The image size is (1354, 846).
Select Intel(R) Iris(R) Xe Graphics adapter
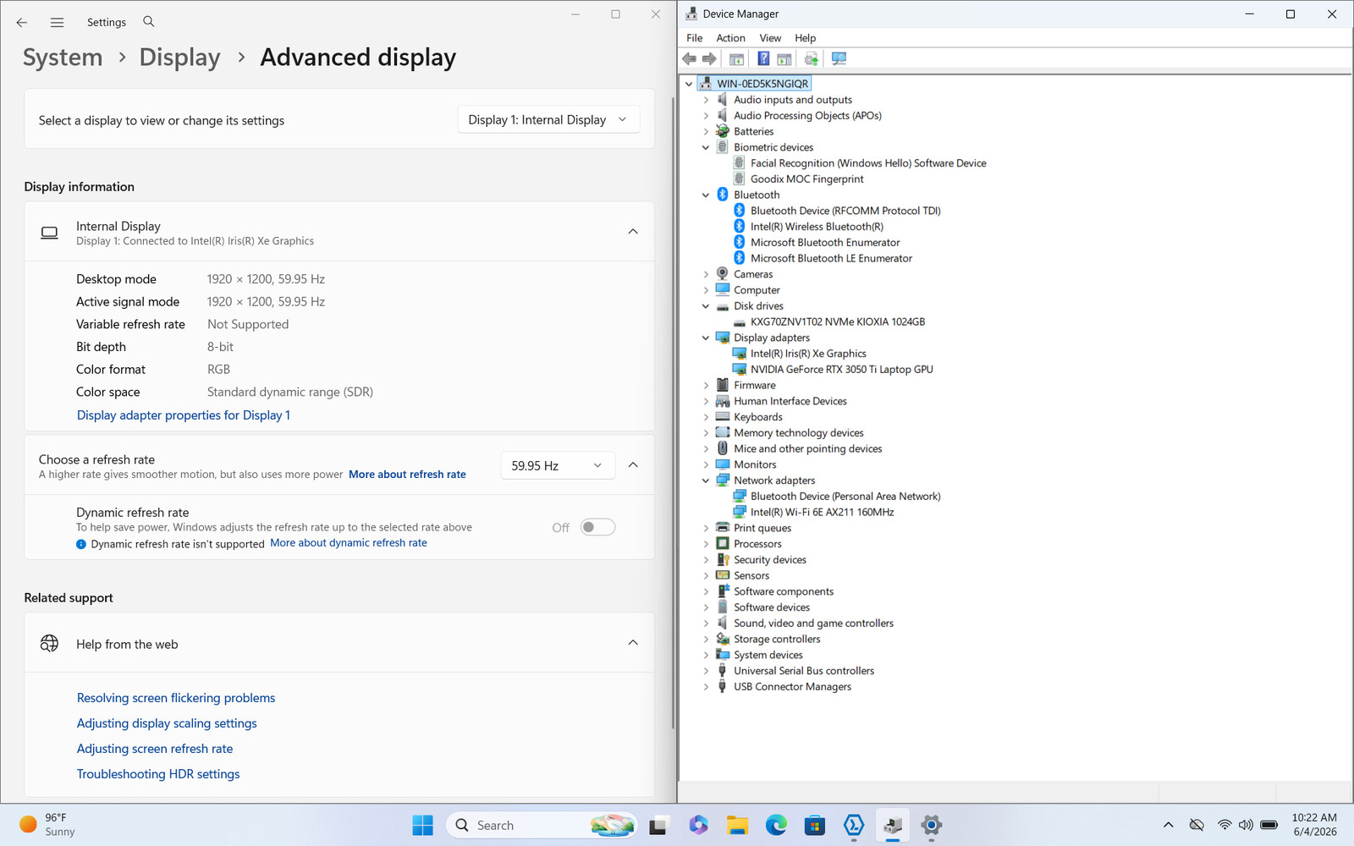[808, 354]
